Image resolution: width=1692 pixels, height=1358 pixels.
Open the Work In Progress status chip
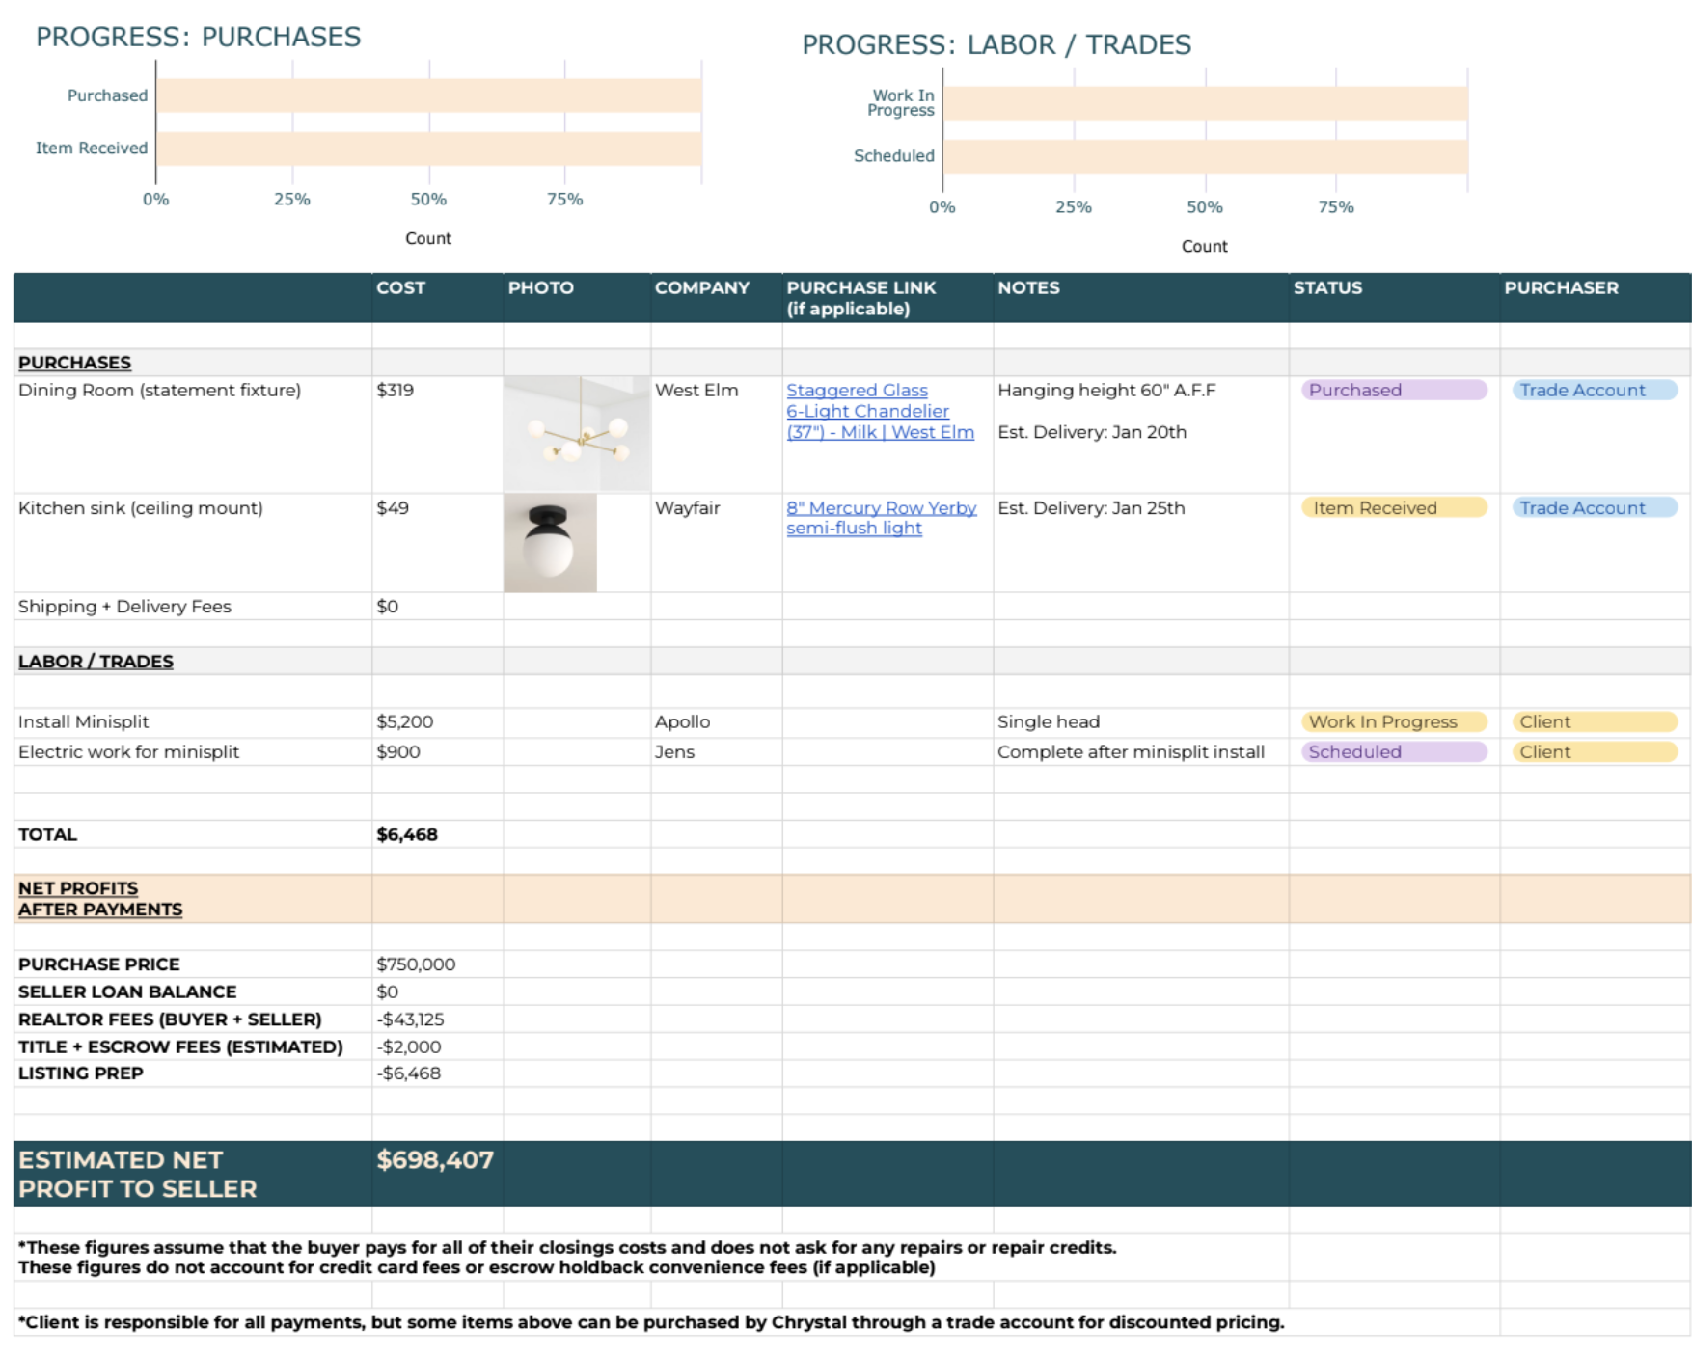point(1394,721)
